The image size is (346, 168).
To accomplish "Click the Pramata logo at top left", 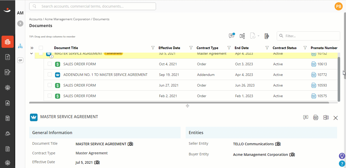I will tap(7, 10).
